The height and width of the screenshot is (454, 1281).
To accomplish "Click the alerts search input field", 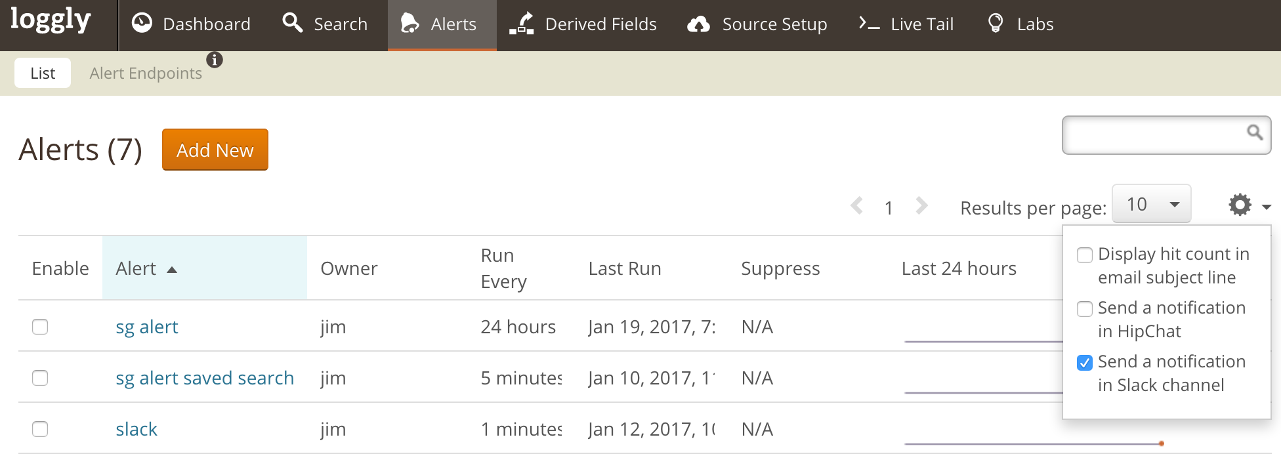I will coord(1152,135).
